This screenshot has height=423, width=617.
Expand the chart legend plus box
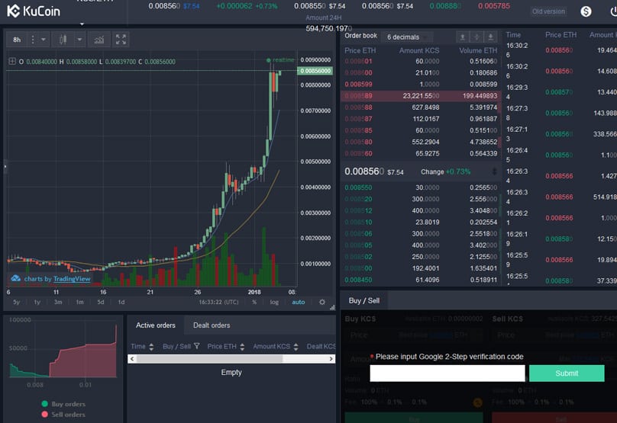point(12,62)
